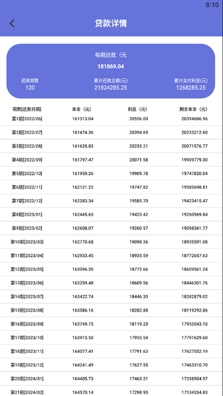Select row 第20期[2024/01]
Viewport: 223px width, 396px height.
click(x=111, y=379)
